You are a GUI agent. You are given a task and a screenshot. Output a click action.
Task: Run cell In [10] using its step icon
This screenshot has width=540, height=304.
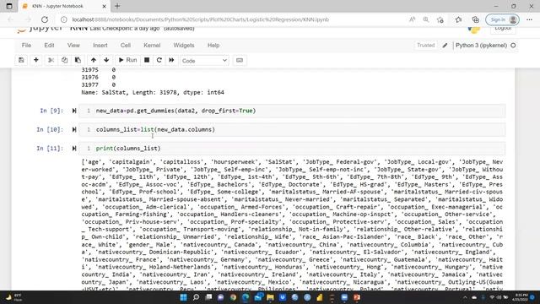coord(74,129)
